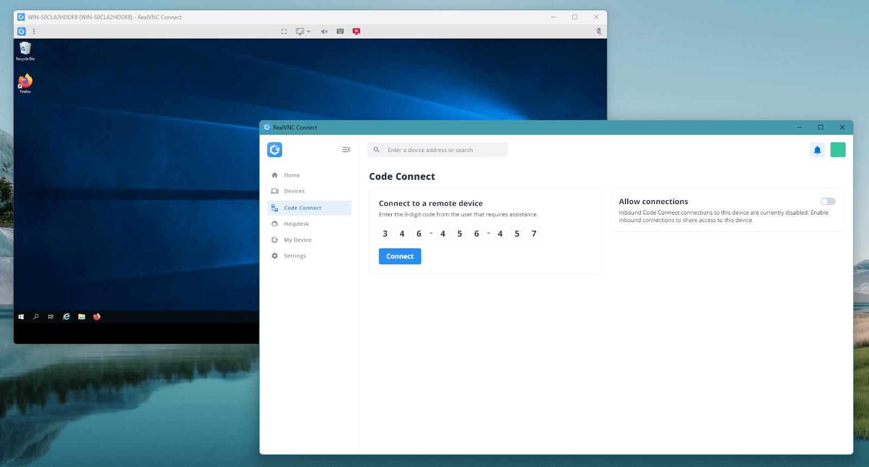
Task: Enter full screen mode in viewer toolbar
Action: (x=284, y=31)
